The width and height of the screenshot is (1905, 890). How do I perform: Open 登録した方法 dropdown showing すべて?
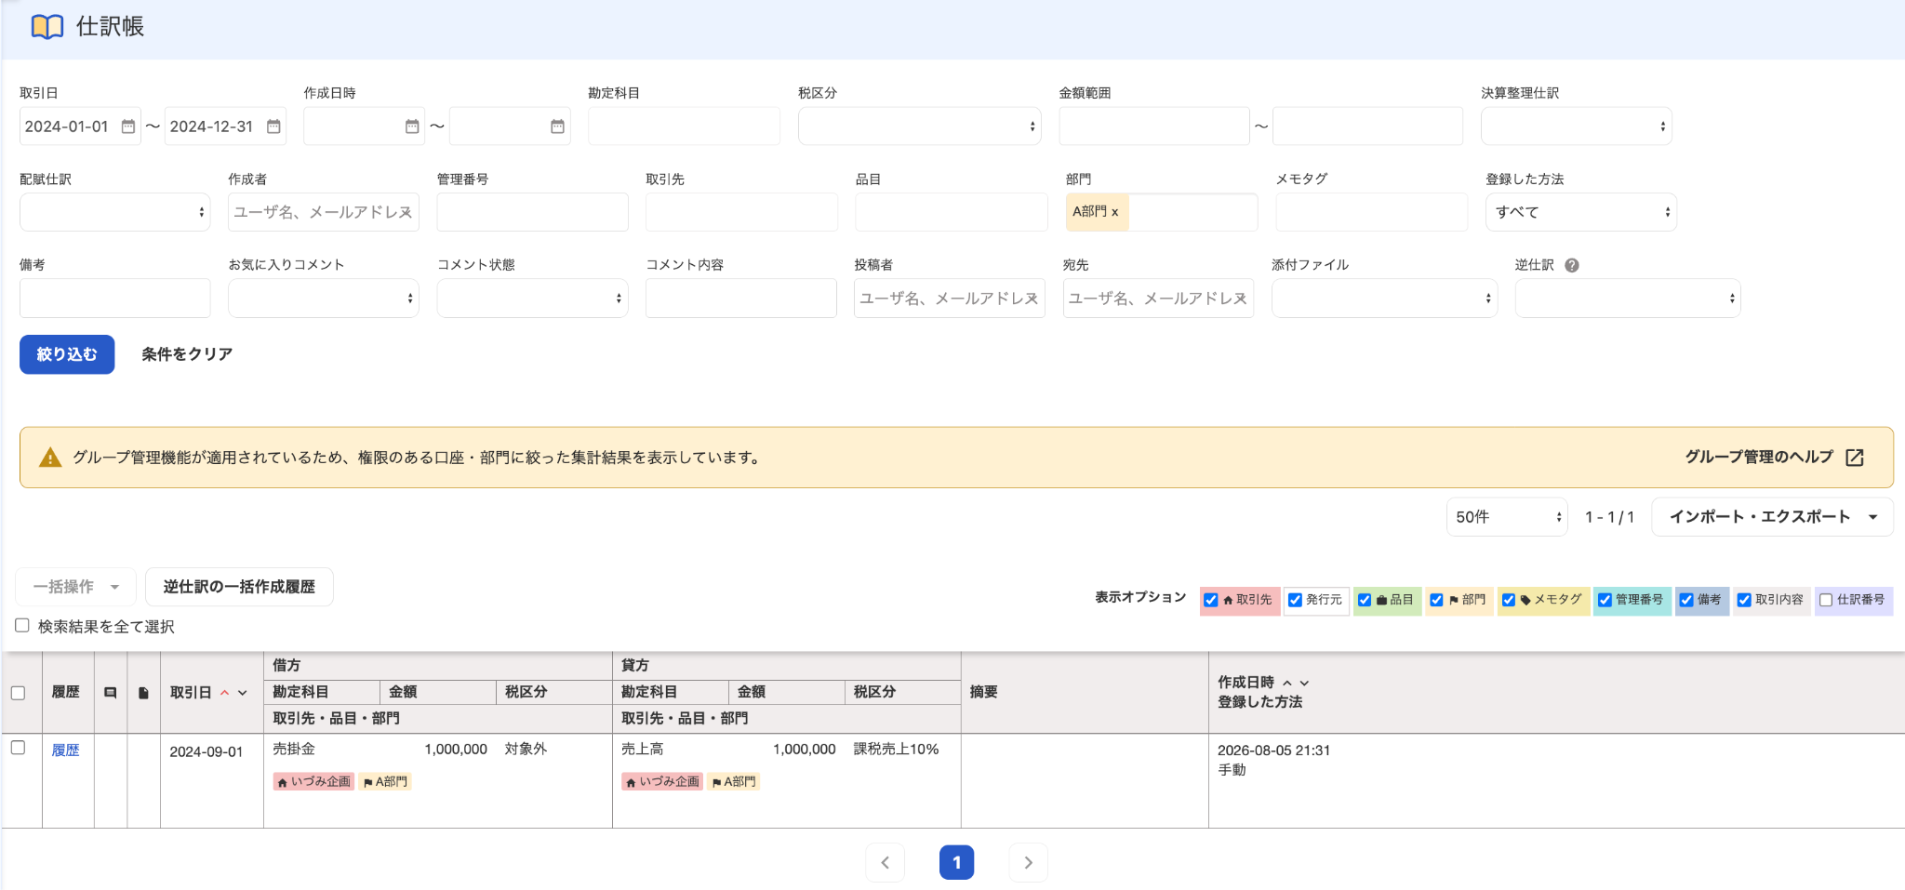tap(1580, 212)
